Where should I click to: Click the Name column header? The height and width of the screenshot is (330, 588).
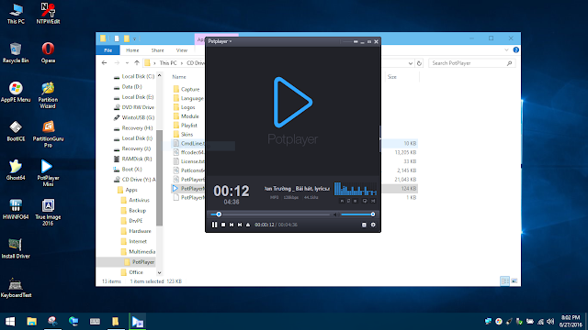179,77
